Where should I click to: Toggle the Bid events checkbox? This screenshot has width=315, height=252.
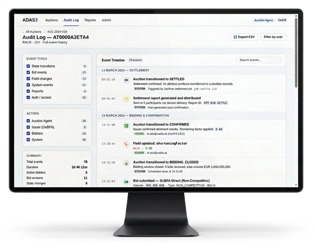coord(28,72)
